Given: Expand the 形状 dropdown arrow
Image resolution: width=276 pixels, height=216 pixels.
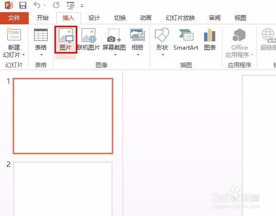Looking at the screenshot, I should 163,55.
